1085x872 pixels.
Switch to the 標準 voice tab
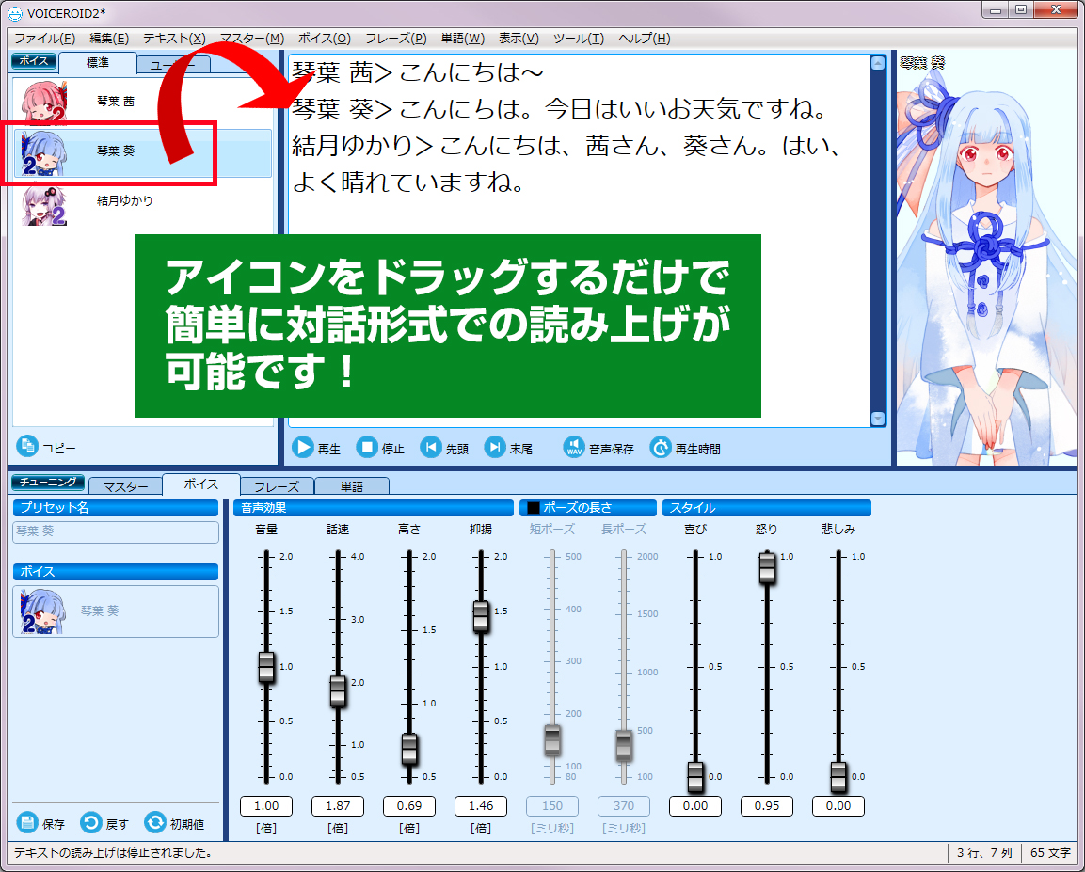[98, 63]
